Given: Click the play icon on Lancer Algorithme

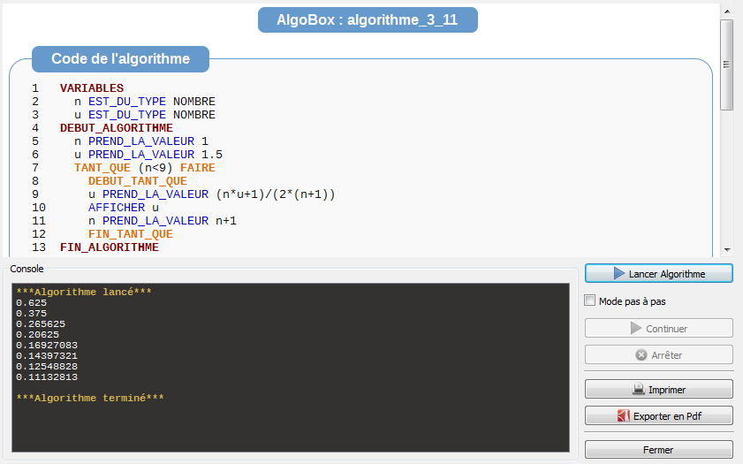Looking at the screenshot, I should [619, 274].
